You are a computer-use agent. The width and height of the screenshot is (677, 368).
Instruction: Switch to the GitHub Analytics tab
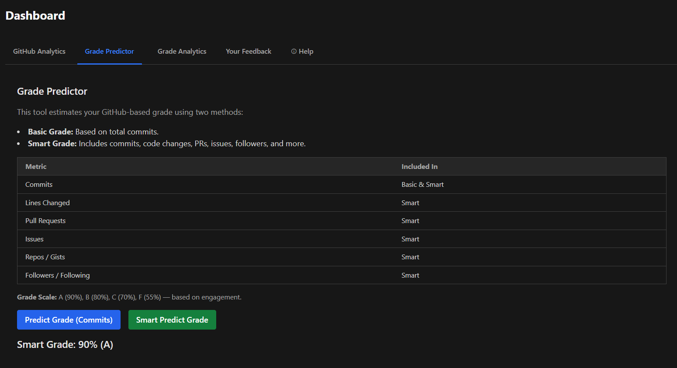point(39,52)
